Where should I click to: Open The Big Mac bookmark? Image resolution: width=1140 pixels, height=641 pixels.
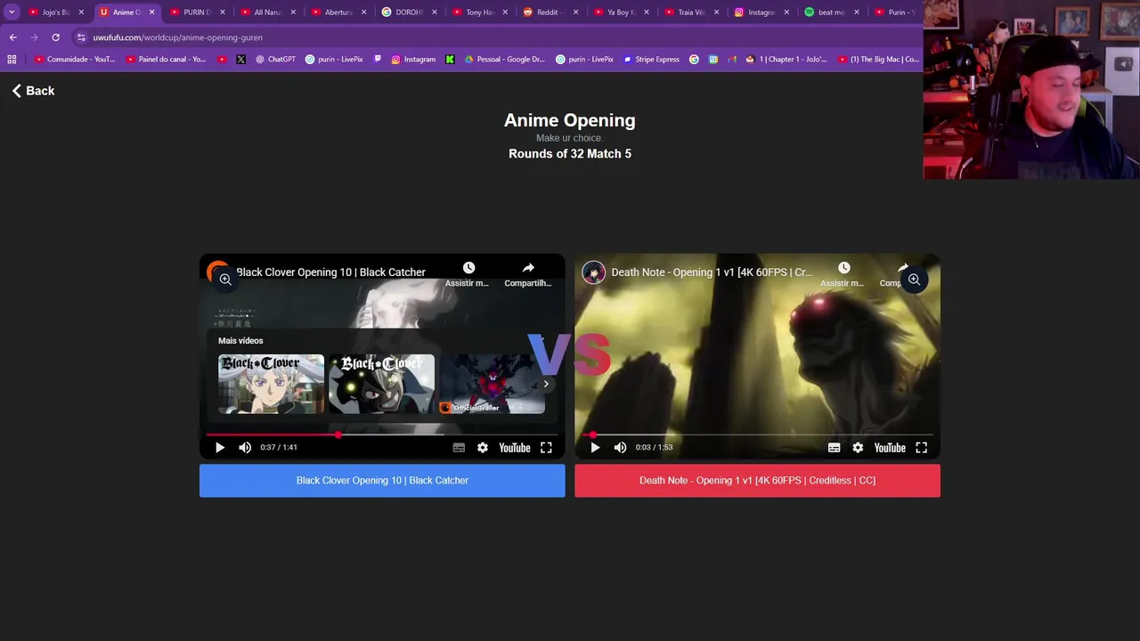tap(878, 60)
